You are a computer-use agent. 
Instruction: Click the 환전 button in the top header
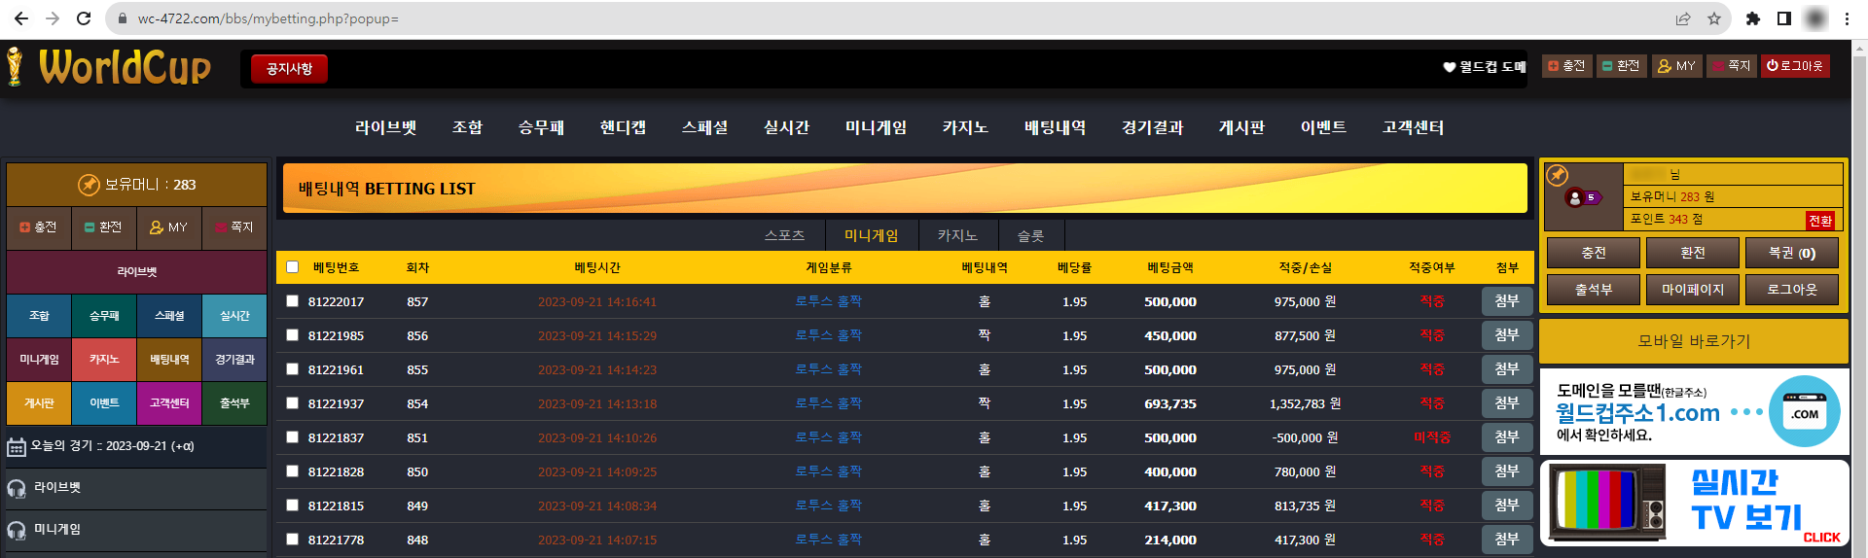click(1621, 66)
